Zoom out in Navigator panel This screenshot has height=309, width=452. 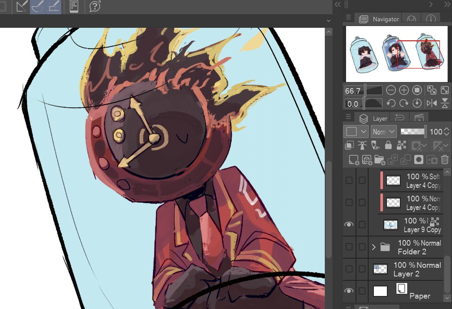tap(391, 91)
